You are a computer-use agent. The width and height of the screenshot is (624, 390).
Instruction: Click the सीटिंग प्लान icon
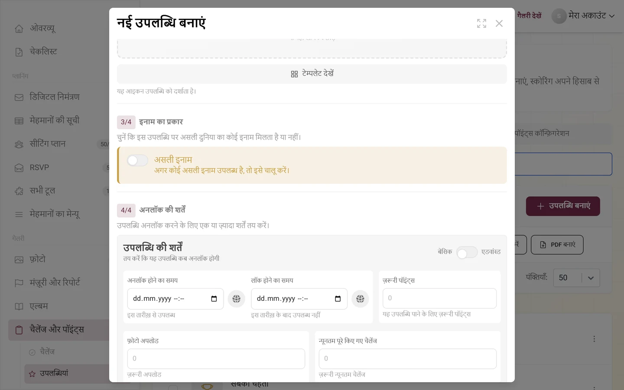click(19, 144)
